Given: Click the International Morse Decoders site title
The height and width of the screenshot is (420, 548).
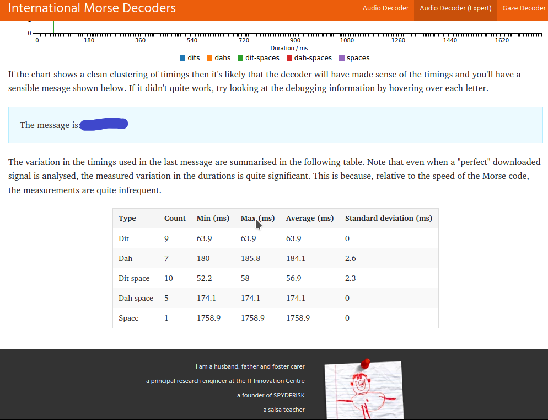Looking at the screenshot, I should (92, 8).
